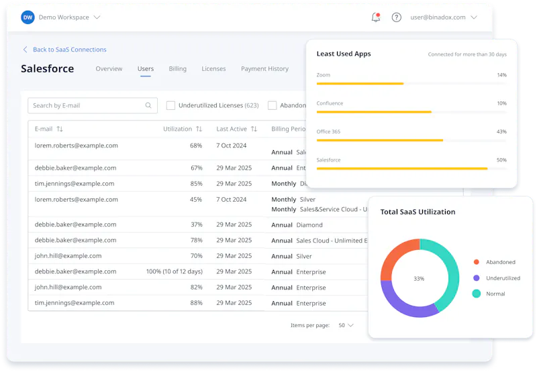
Task: Click the Least Used Apps title
Action: click(344, 54)
